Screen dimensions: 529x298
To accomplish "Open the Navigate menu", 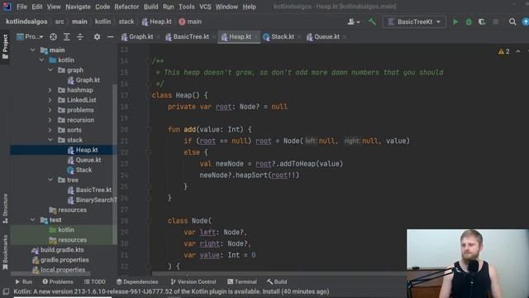I will (78, 7).
